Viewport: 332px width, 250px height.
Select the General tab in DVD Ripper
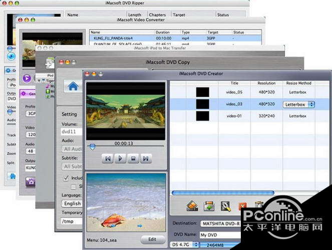point(10,70)
